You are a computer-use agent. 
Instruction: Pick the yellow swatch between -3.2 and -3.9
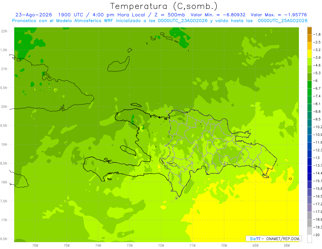point(309,54)
